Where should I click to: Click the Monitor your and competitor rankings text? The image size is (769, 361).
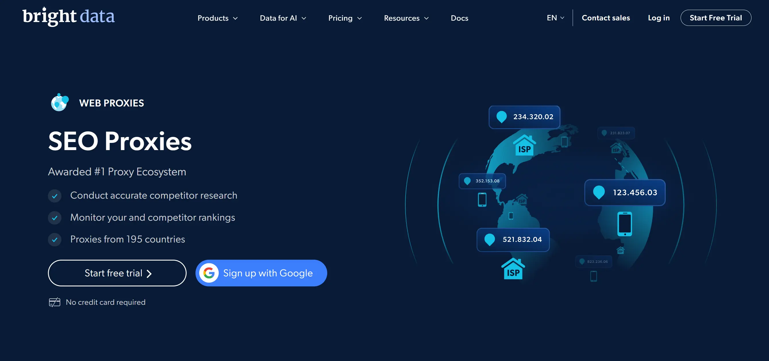coord(152,217)
